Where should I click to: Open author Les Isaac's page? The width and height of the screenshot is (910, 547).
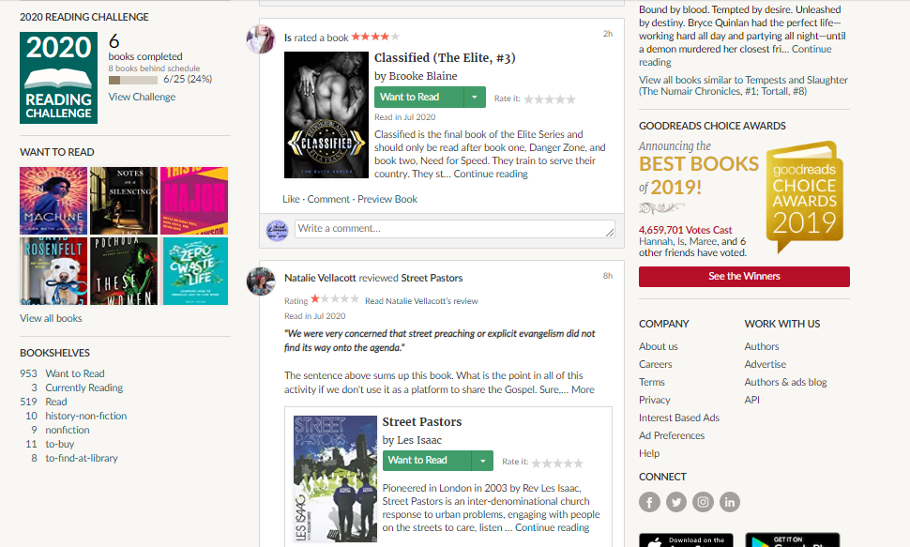[x=419, y=440]
